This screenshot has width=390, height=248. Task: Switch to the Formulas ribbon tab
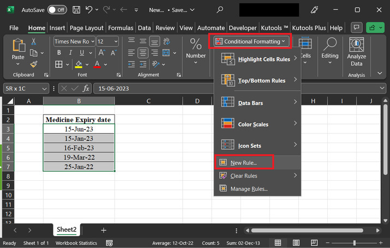[x=121, y=28]
